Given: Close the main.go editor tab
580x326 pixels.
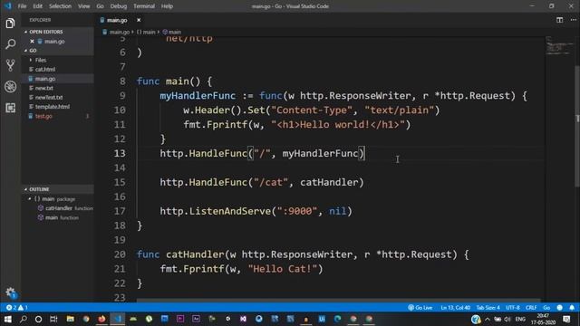Looking at the screenshot, I should click(139, 20).
